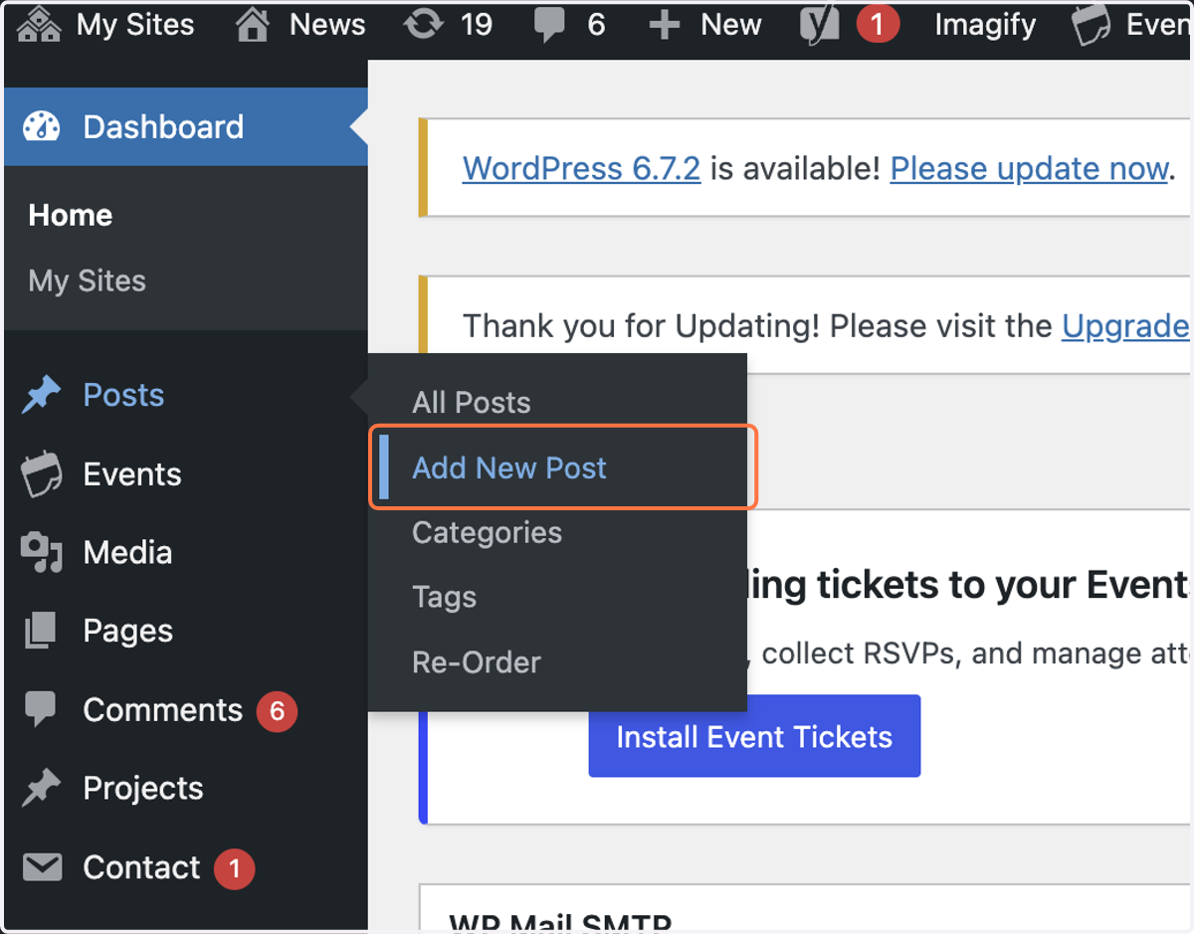Viewport: 1194px width, 934px height.
Task: Click the Install Event Tickets button
Action: pos(754,737)
